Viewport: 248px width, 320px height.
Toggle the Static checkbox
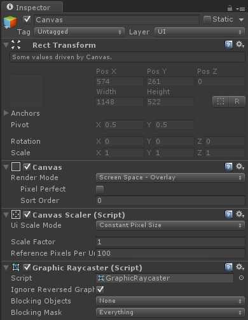tap(207, 20)
